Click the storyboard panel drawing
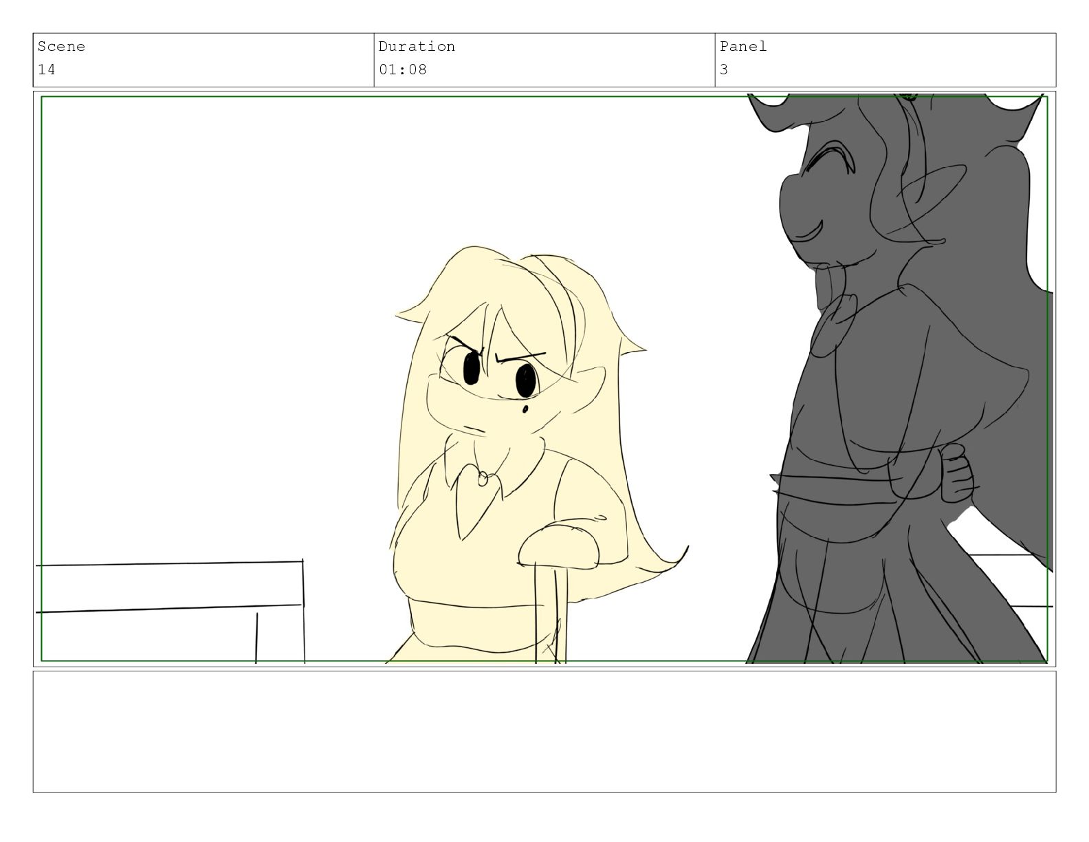 (544, 379)
